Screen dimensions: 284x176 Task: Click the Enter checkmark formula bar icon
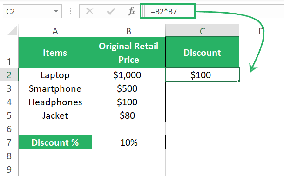tap(111, 11)
